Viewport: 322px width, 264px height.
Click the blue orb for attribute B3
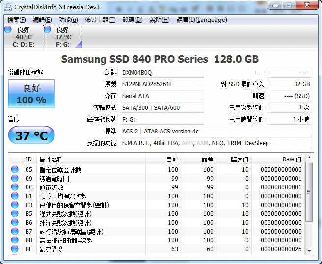pyautogui.click(x=15, y=205)
